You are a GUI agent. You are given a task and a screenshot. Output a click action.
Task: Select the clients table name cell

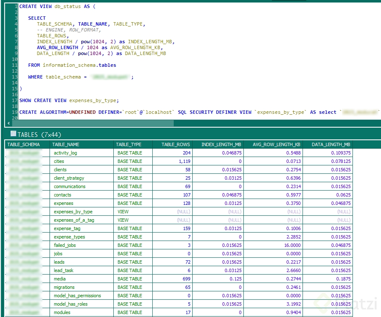point(81,170)
